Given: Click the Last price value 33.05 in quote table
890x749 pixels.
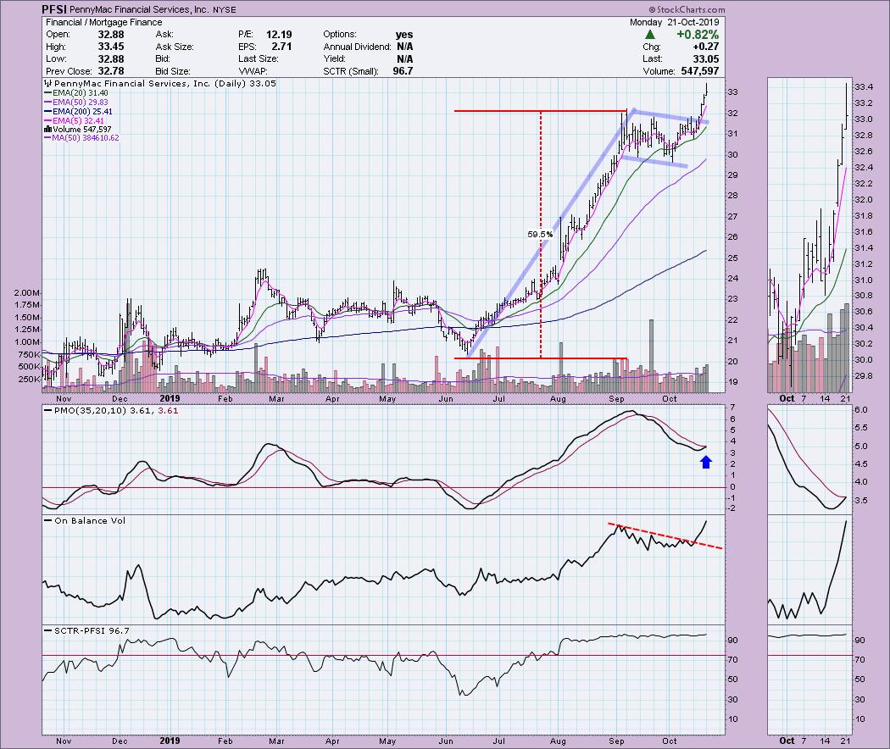Looking at the screenshot, I should pyautogui.click(x=705, y=59).
